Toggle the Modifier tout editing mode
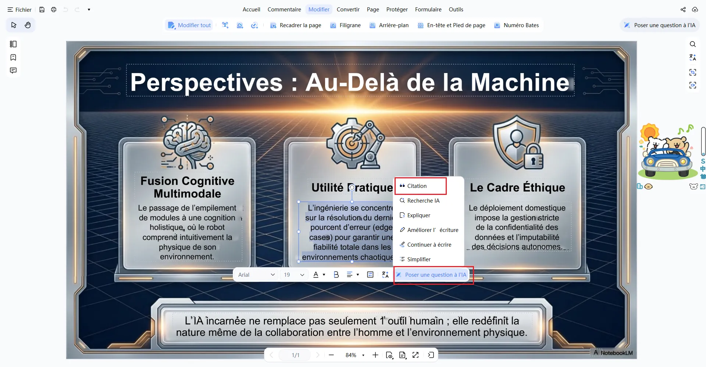706x367 pixels. point(189,25)
